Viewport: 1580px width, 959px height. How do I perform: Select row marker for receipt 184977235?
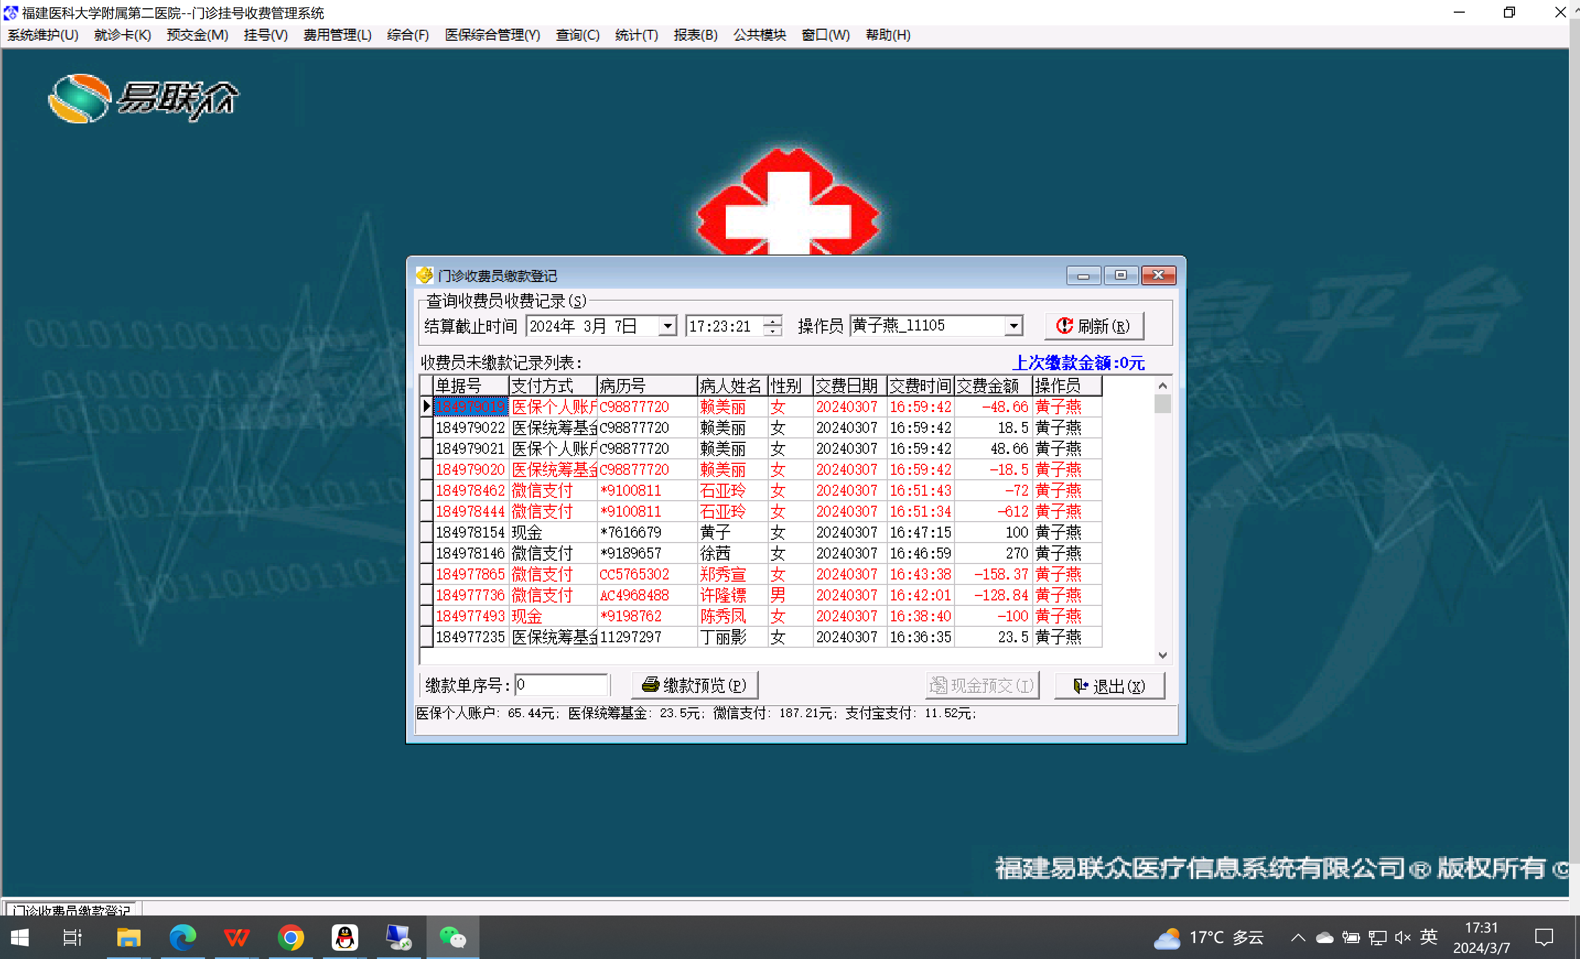[427, 637]
